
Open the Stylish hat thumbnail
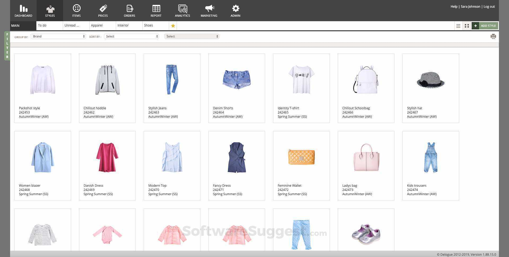(431, 80)
